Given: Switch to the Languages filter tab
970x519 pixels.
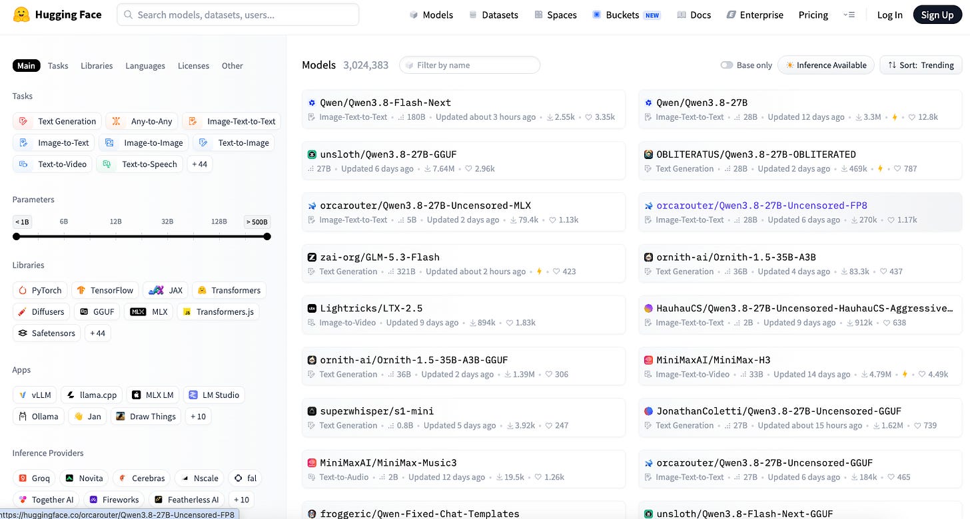Looking at the screenshot, I should (x=145, y=65).
